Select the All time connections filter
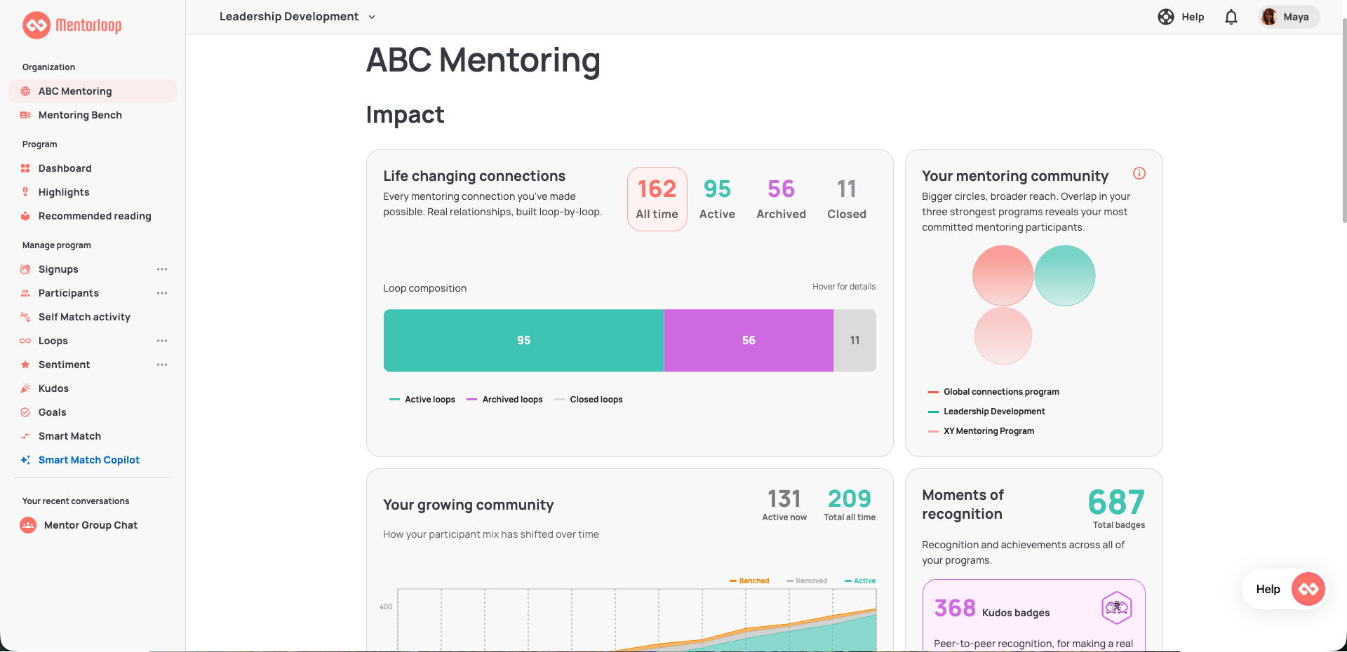 click(657, 199)
